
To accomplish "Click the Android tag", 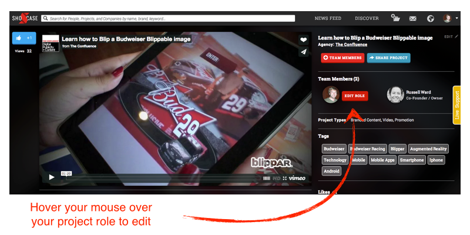I will 331,171.
